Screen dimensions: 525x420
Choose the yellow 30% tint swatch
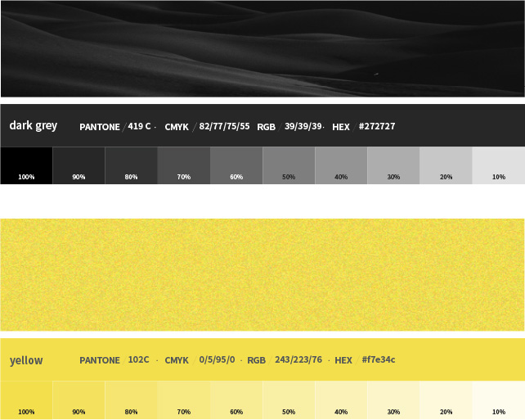[x=393, y=400]
